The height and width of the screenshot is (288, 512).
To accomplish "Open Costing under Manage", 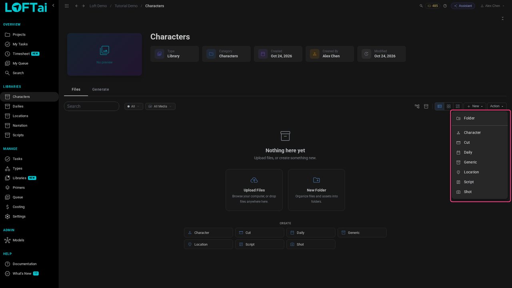I will click(x=29, y=207).
